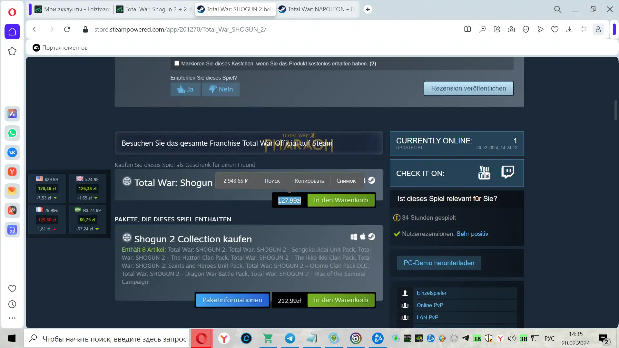
Task: Select the Nein thumbs down recommendation
Action: click(x=221, y=89)
